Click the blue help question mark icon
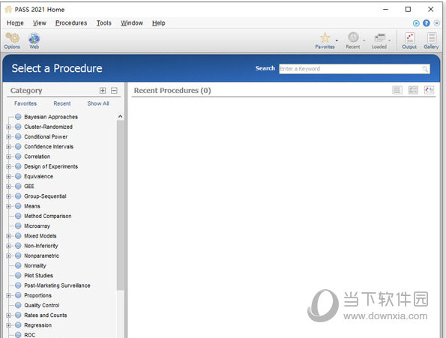 426,23
